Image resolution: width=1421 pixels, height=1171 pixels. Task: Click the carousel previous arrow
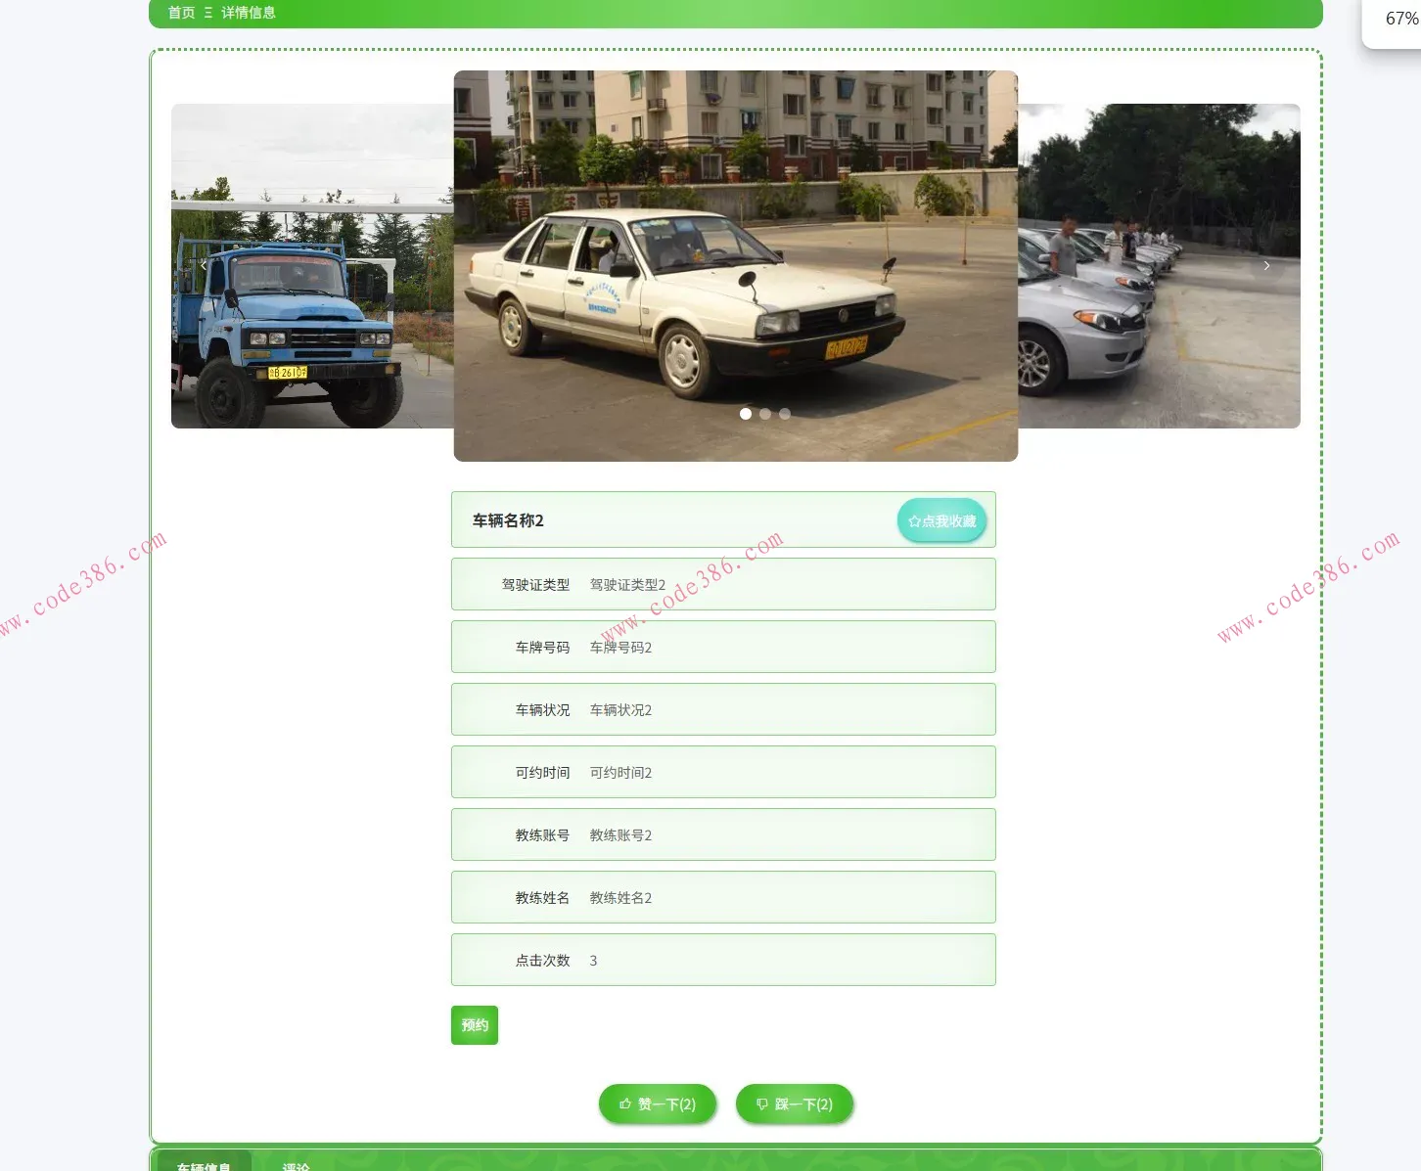click(204, 265)
